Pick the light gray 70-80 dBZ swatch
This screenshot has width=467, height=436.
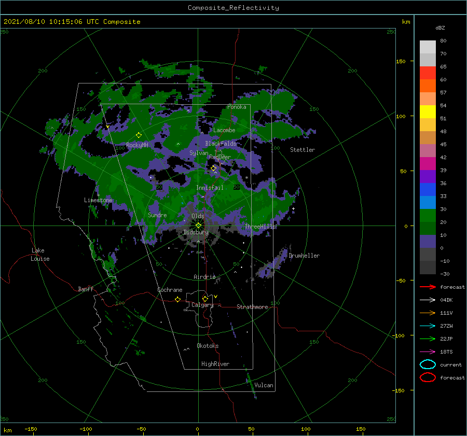point(428,47)
